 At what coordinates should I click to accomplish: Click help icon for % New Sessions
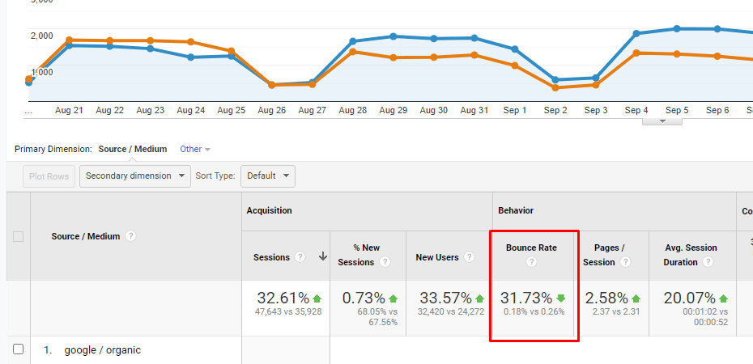pyautogui.click(x=385, y=262)
